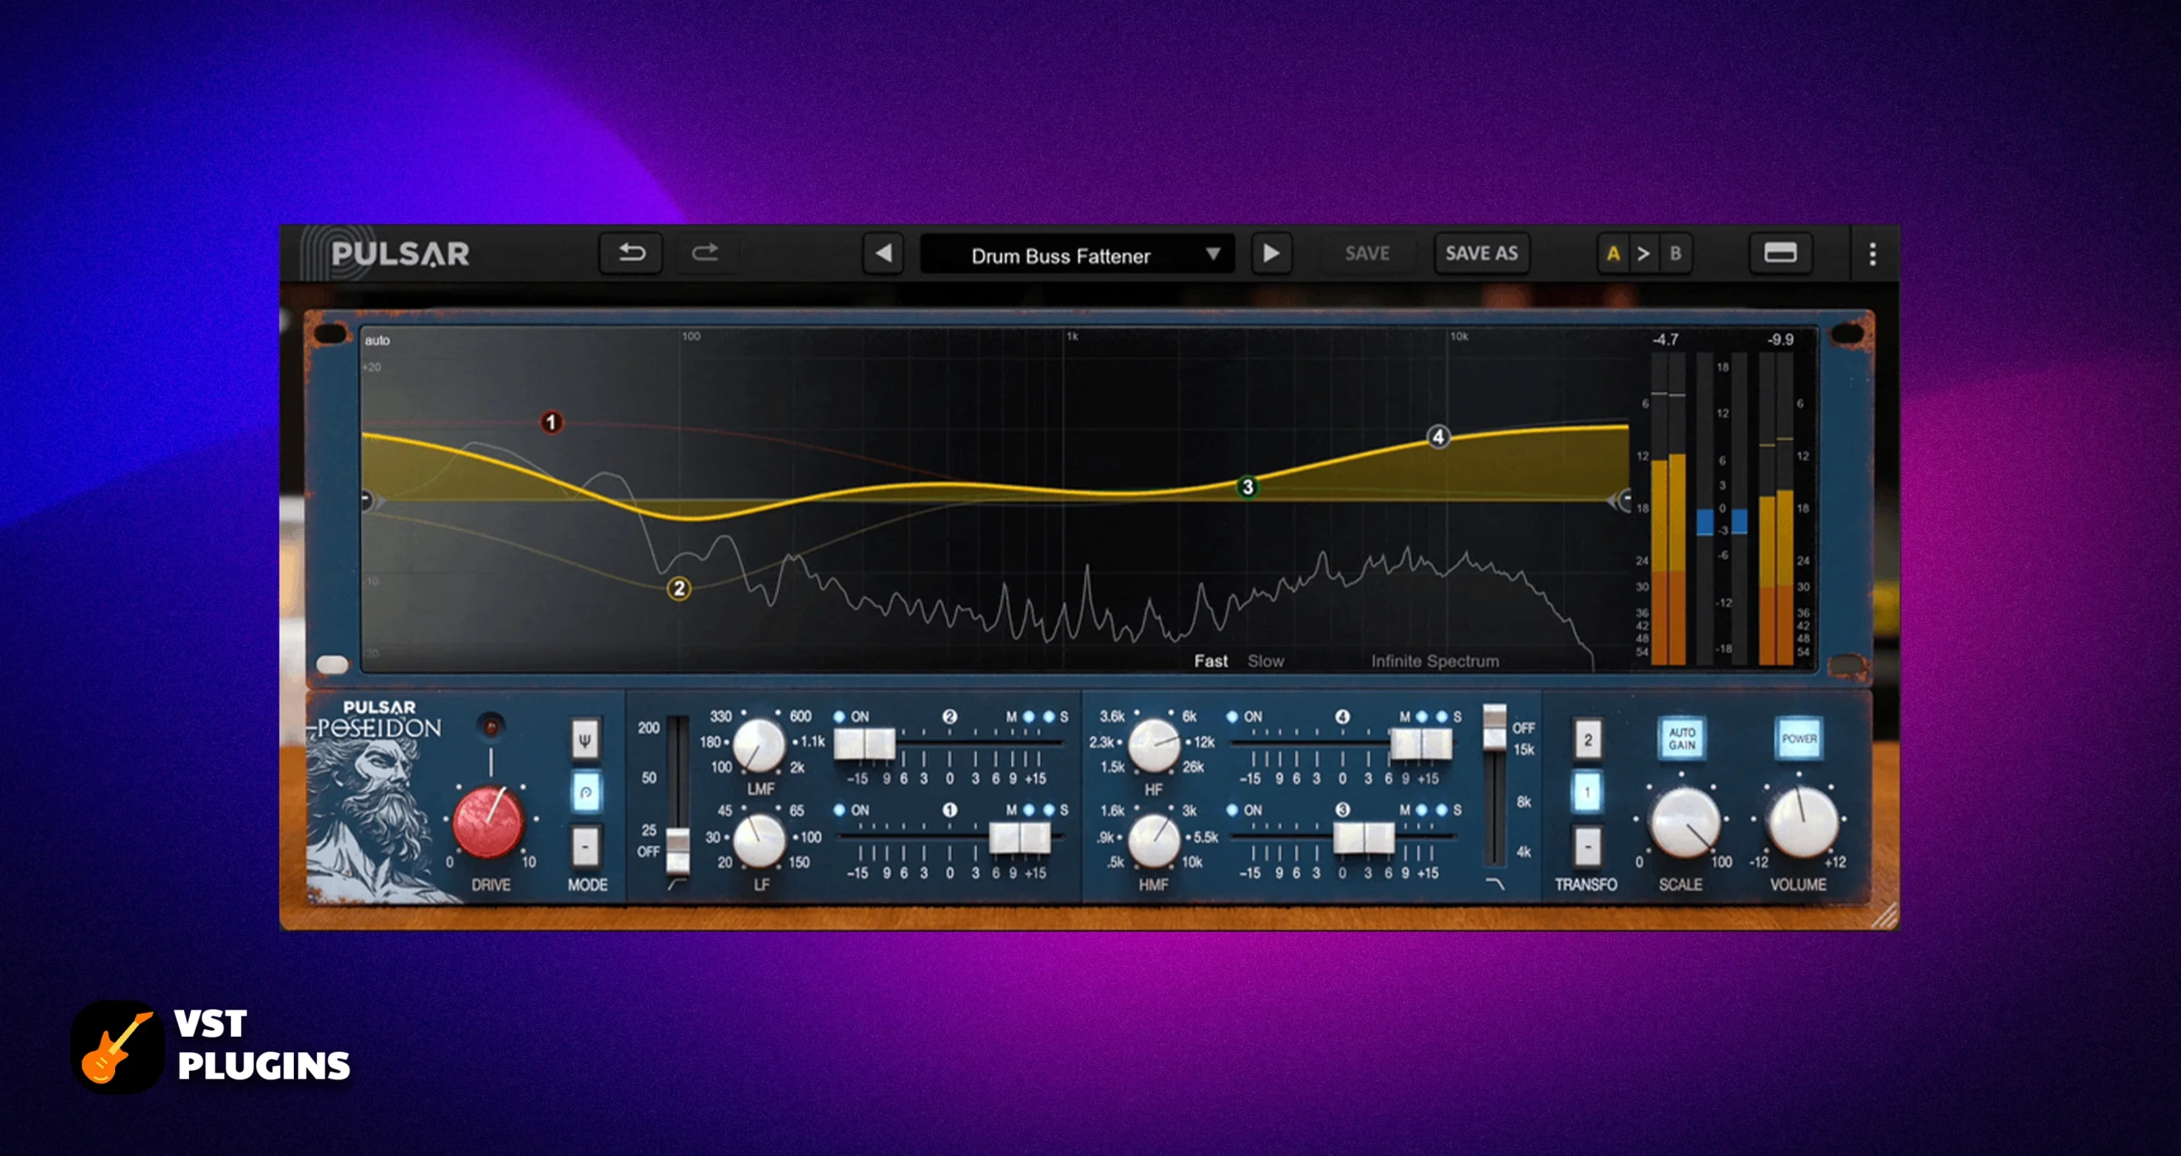Select EQ node 3 on the graph
Screen dimensions: 2181x1156
1248,487
